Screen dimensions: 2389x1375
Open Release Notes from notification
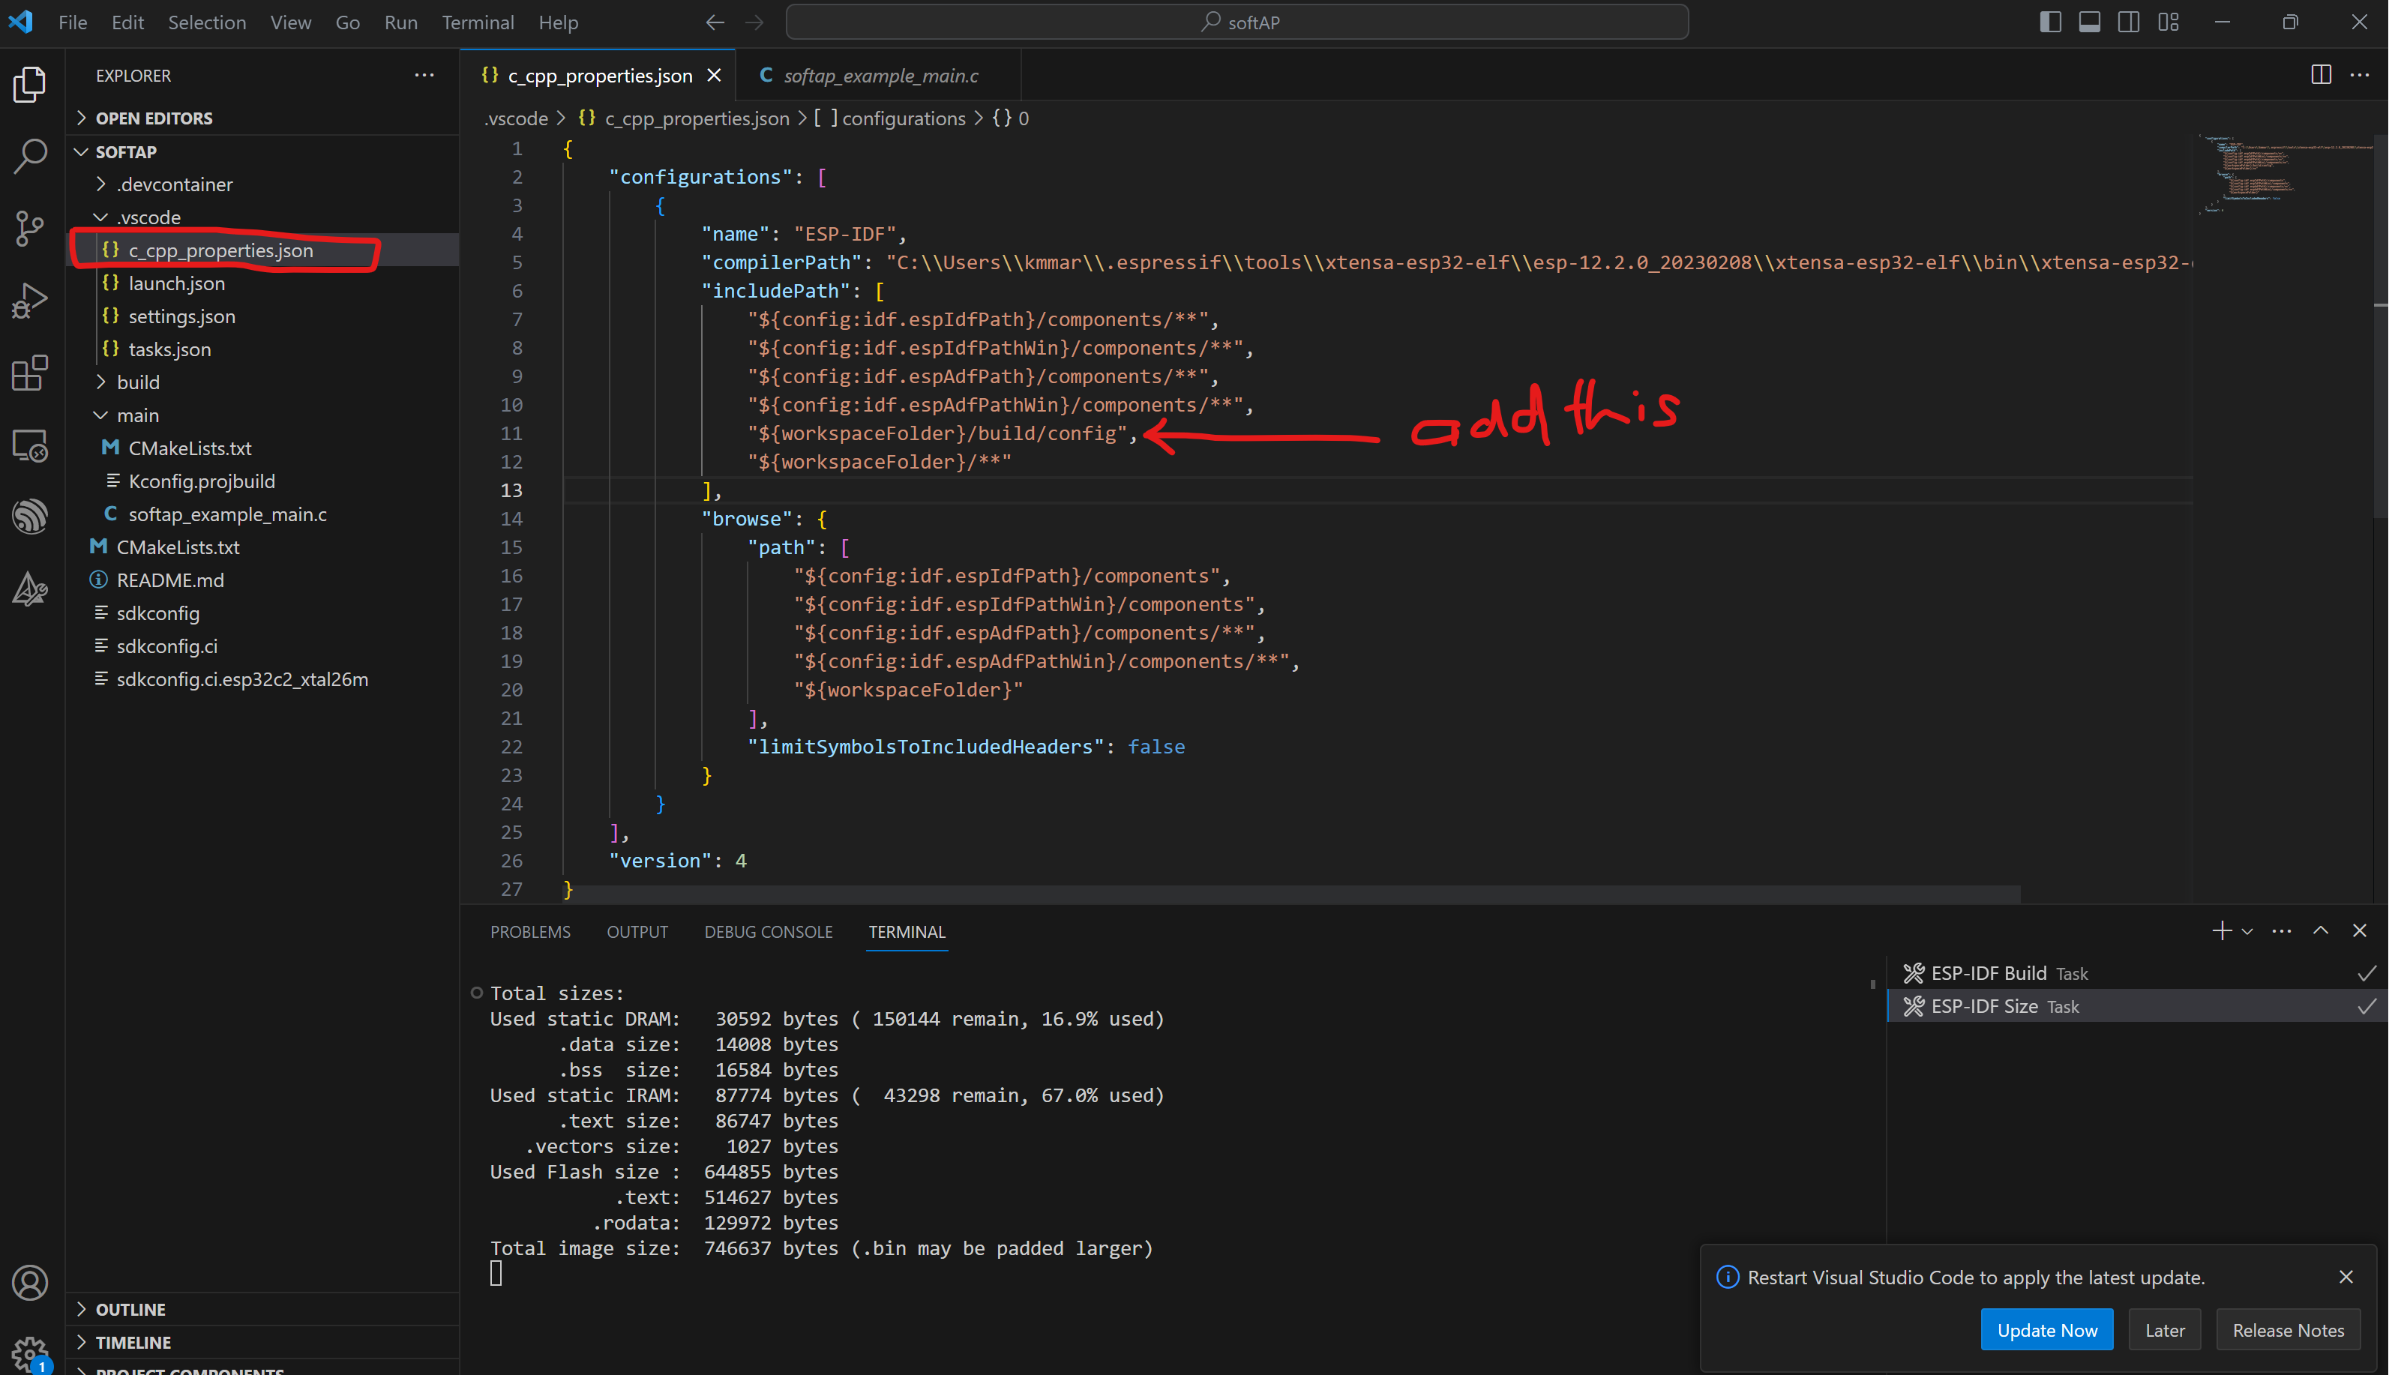coord(2287,1330)
